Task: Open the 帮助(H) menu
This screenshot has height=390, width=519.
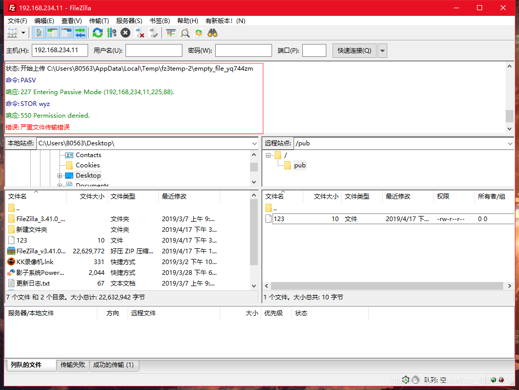Action: coord(188,21)
